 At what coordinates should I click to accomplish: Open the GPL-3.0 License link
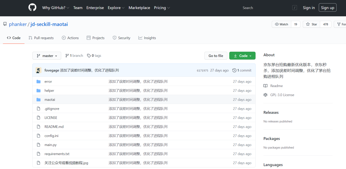(282, 95)
